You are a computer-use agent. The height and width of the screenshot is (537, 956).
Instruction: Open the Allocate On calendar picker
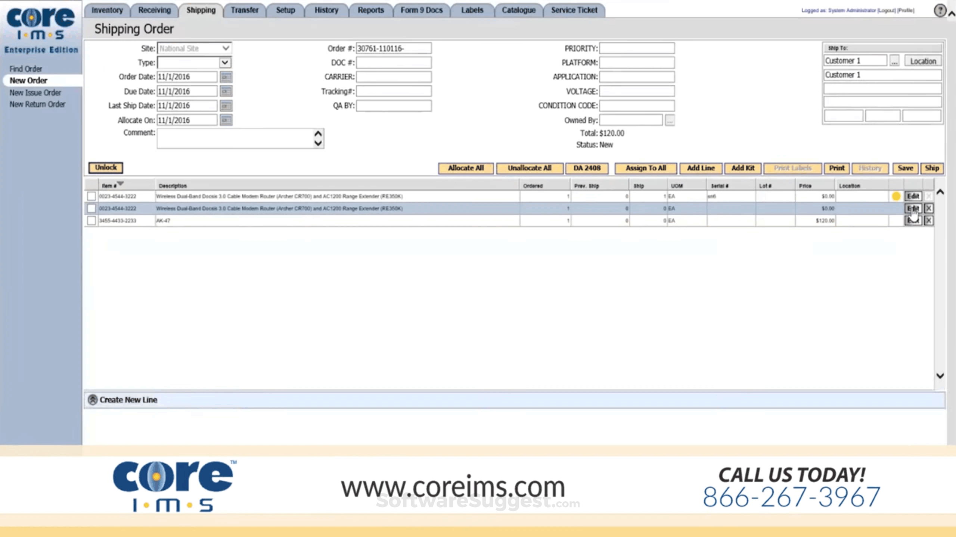point(226,120)
